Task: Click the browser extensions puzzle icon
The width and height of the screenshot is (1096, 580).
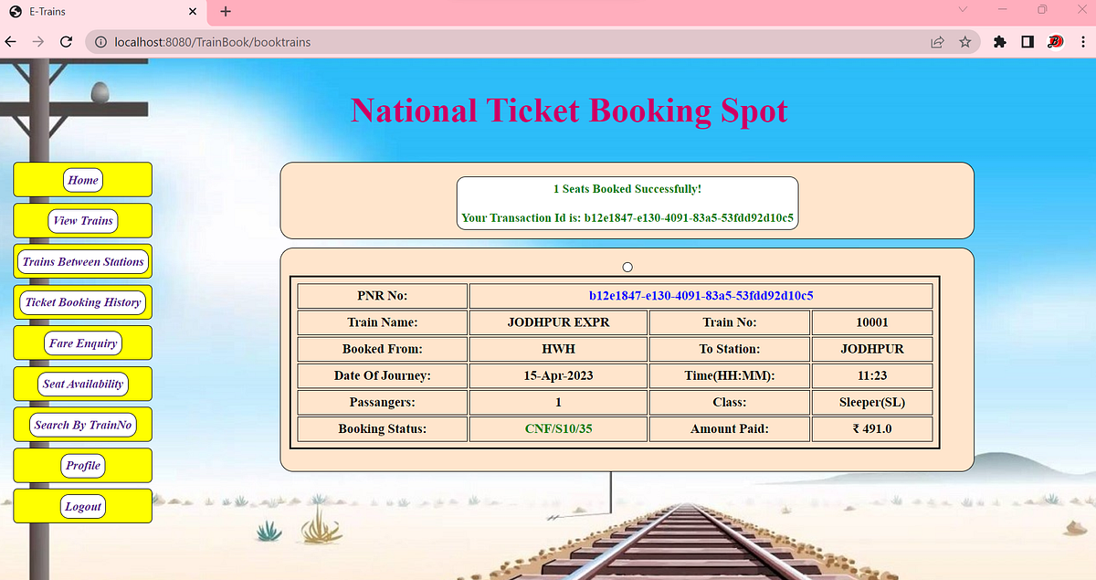Action: pos(998,42)
